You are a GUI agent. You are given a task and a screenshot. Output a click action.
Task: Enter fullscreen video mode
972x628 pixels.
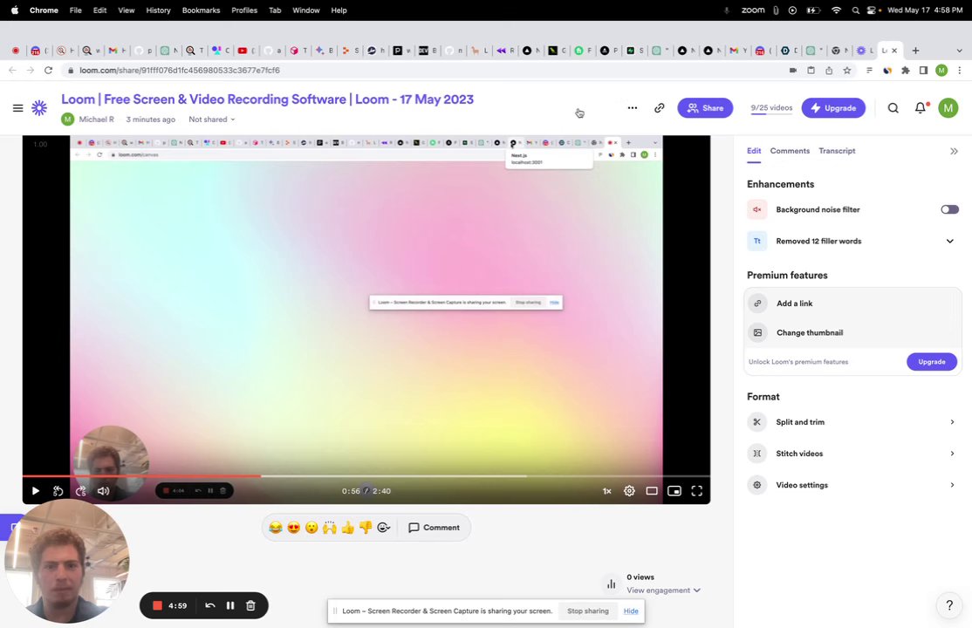click(x=697, y=491)
